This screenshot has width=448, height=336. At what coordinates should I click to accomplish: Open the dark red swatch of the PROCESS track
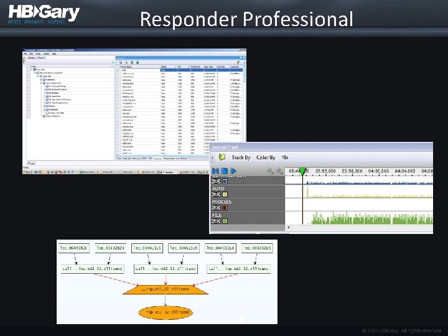[225, 208]
